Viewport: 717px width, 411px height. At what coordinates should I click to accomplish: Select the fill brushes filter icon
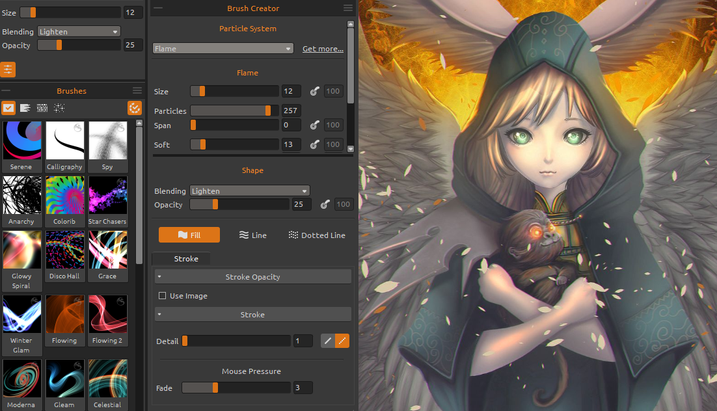[25, 108]
